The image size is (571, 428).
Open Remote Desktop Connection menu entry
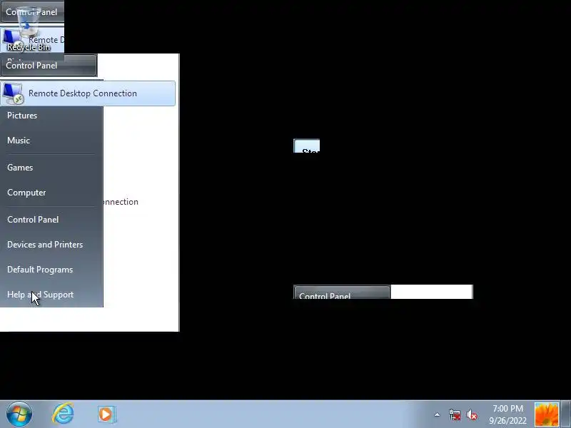point(88,93)
